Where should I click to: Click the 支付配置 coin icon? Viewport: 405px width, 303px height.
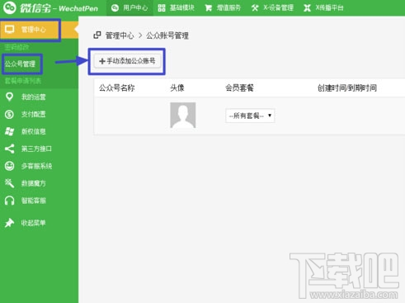pos(9,114)
